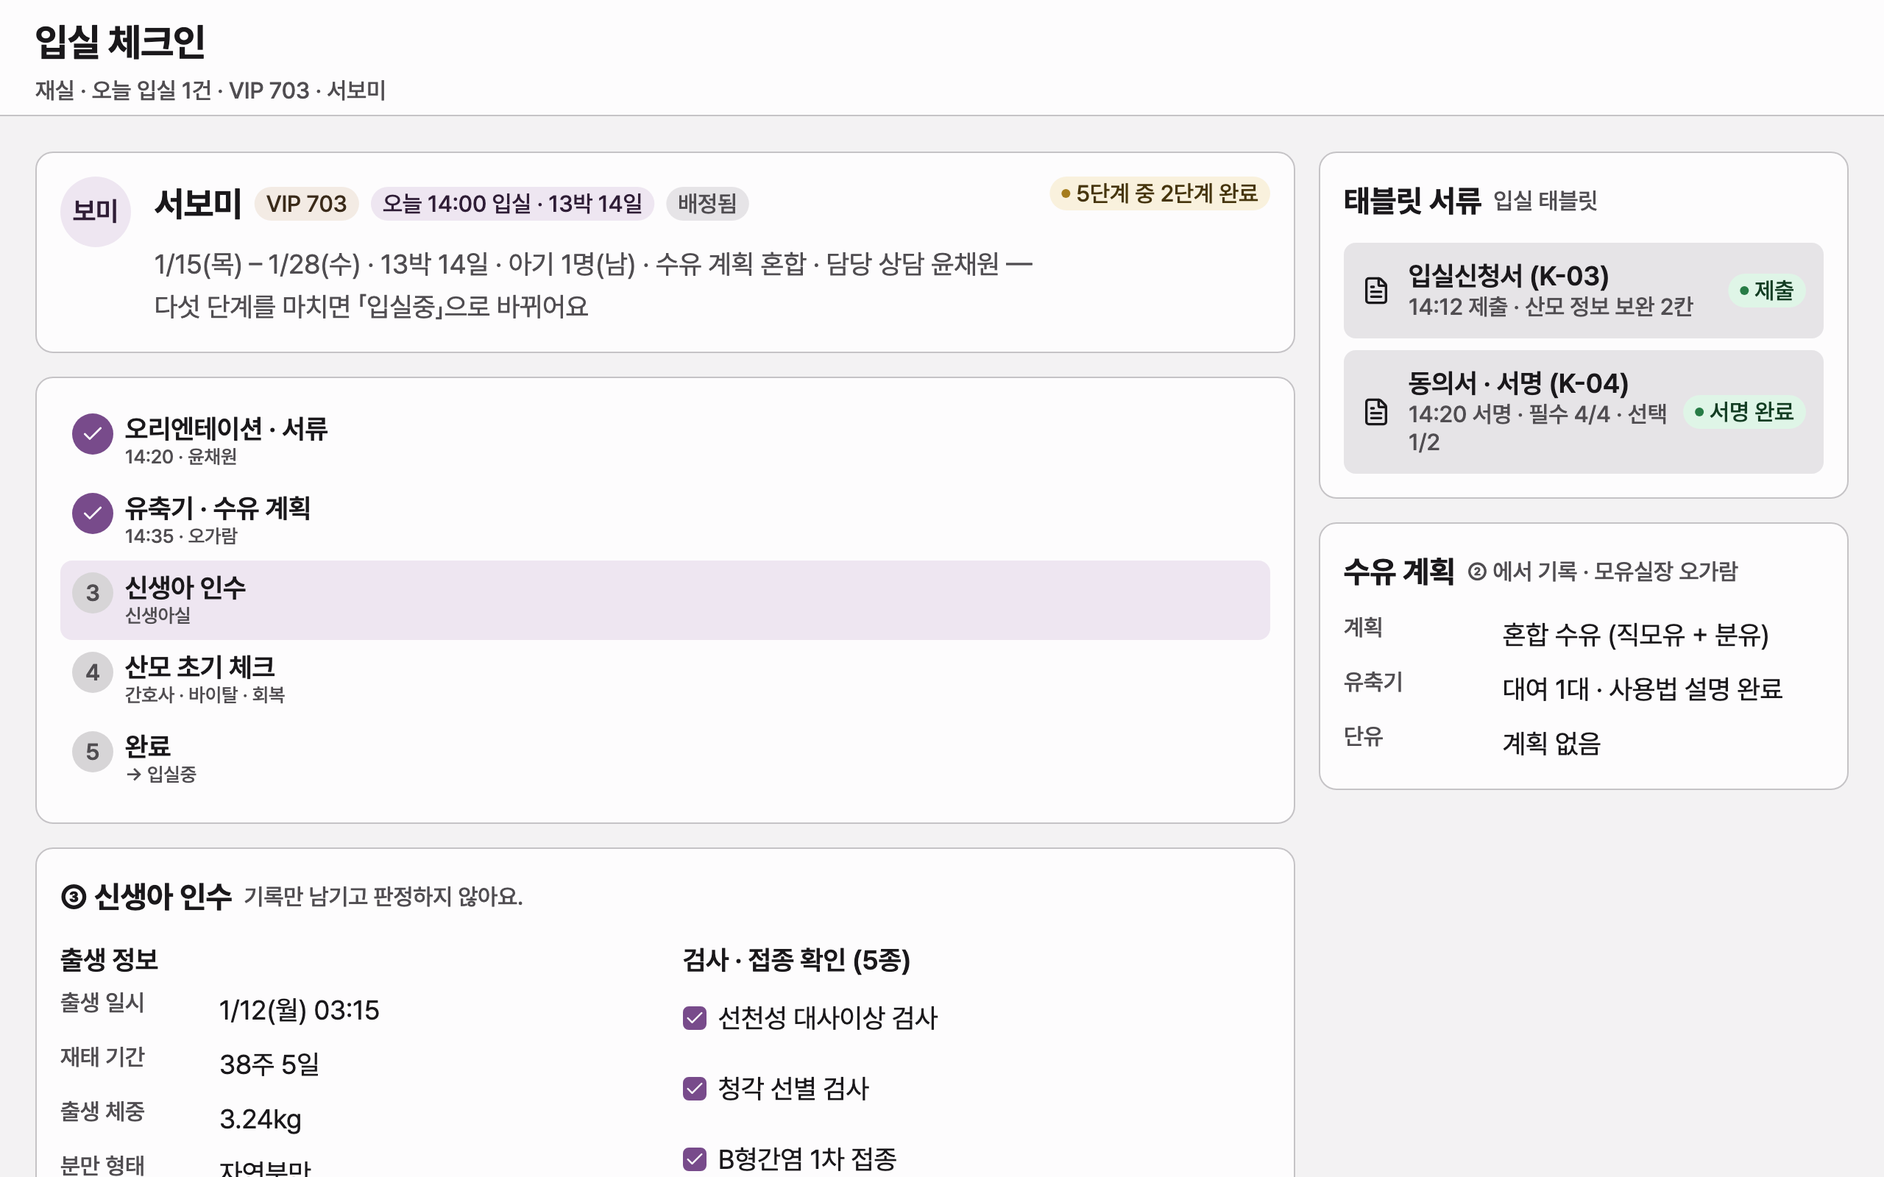Select the 완료 step row
Image resolution: width=1884 pixels, height=1177 pixels.
pos(665,759)
